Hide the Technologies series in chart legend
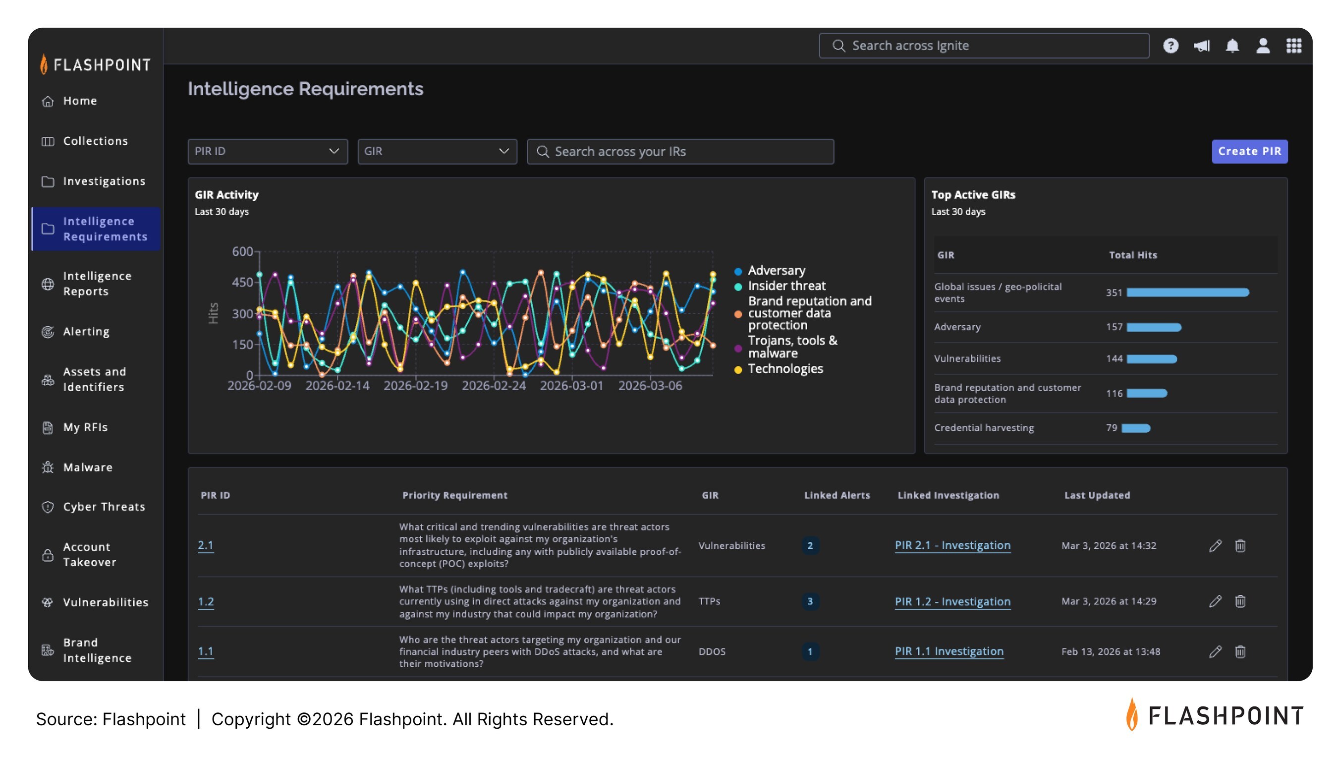Image resolution: width=1338 pixels, height=757 pixels. [x=784, y=369]
